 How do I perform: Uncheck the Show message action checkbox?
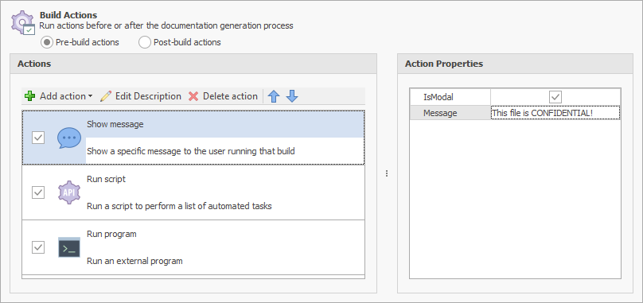38,138
